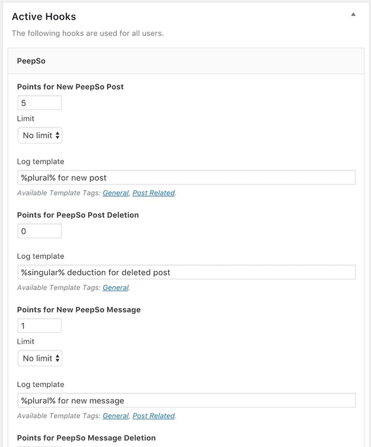Open the Limit dropdown for New PeepSo Message
Screen dimensions: 371x447
coord(40,358)
